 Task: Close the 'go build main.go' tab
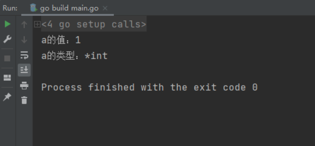pyautogui.click(x=105, y=8)
